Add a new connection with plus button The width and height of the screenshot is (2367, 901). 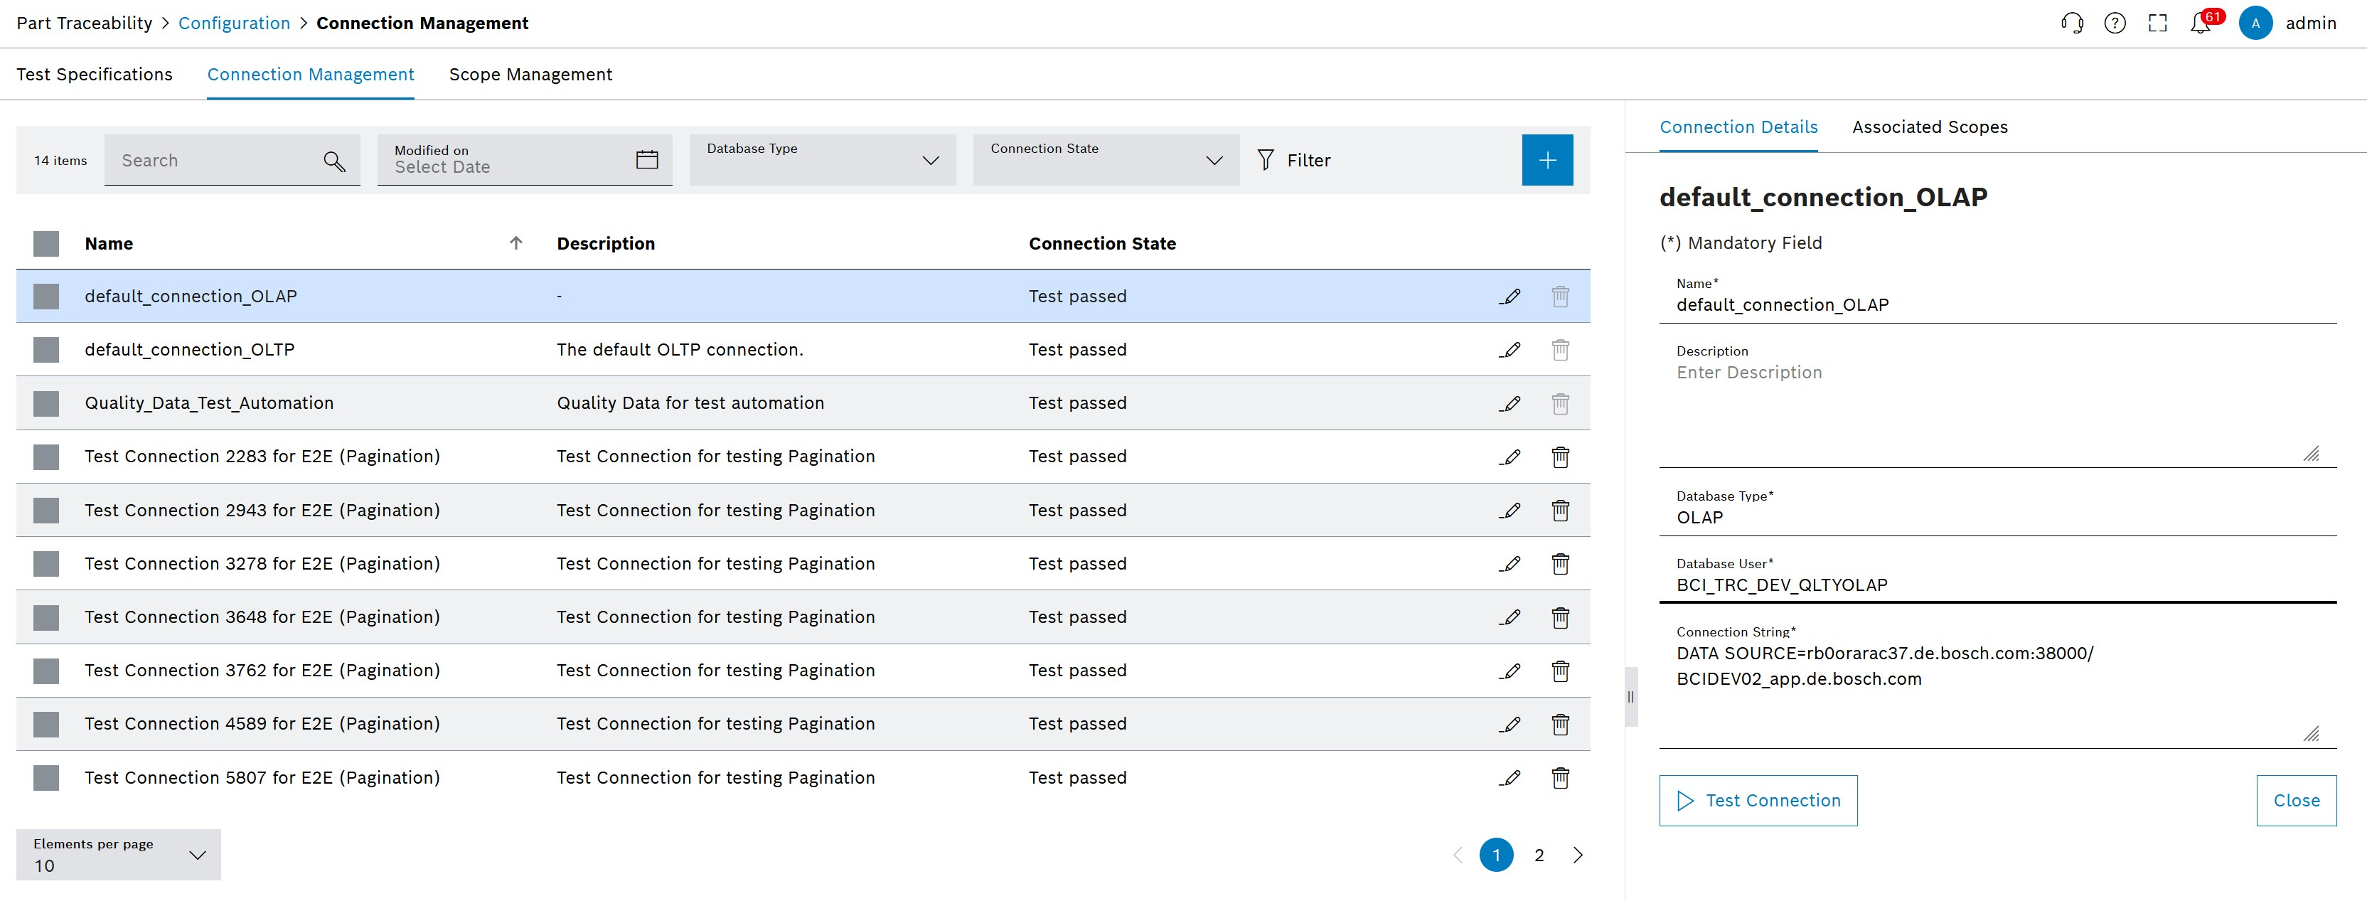coord(1547,160)
